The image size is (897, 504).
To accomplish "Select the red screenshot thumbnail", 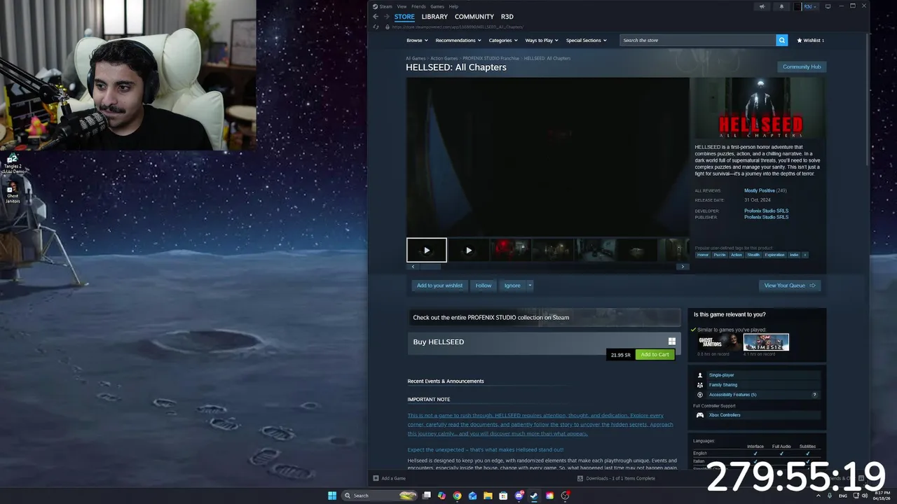I will [x=511, y=250].
